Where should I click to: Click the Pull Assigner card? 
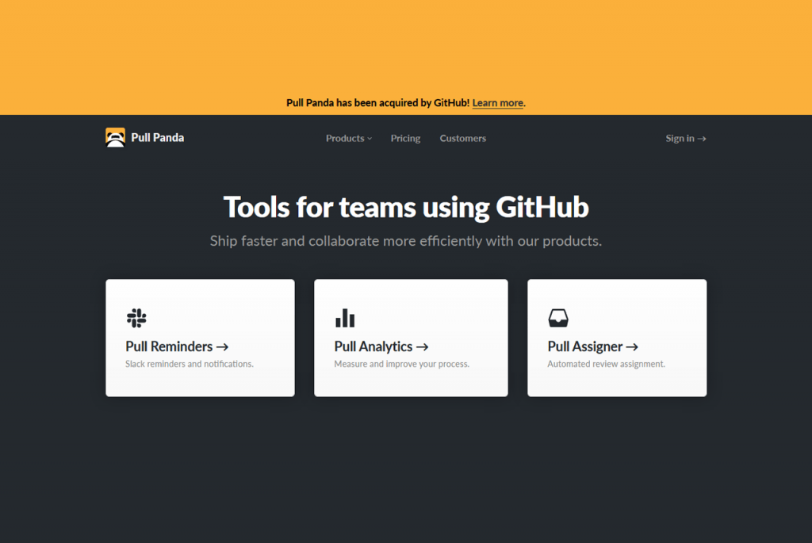(617, 338)
